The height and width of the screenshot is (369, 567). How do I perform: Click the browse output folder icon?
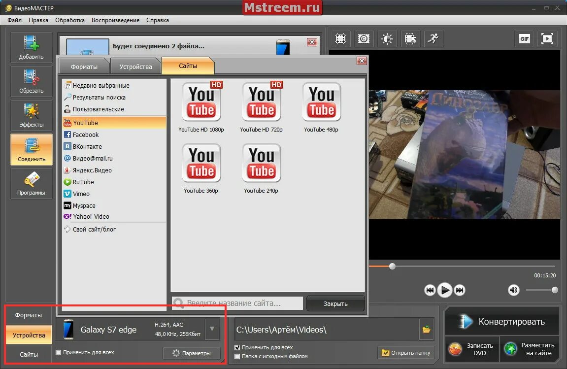coord(426,329)
